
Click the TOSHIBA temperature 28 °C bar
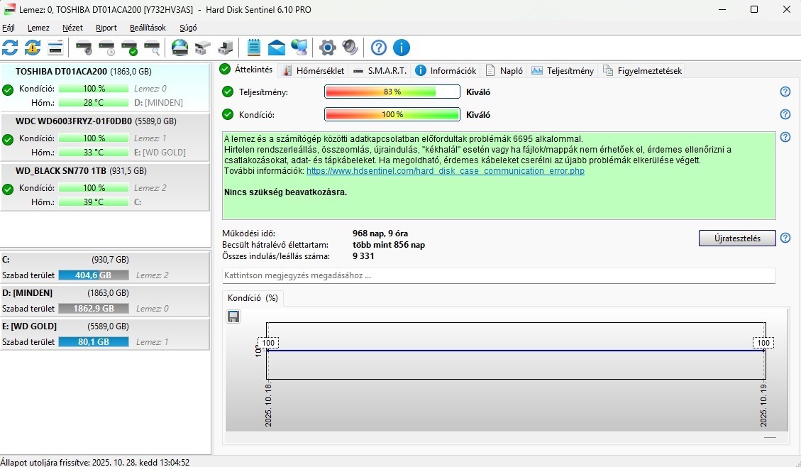[94, 103]
